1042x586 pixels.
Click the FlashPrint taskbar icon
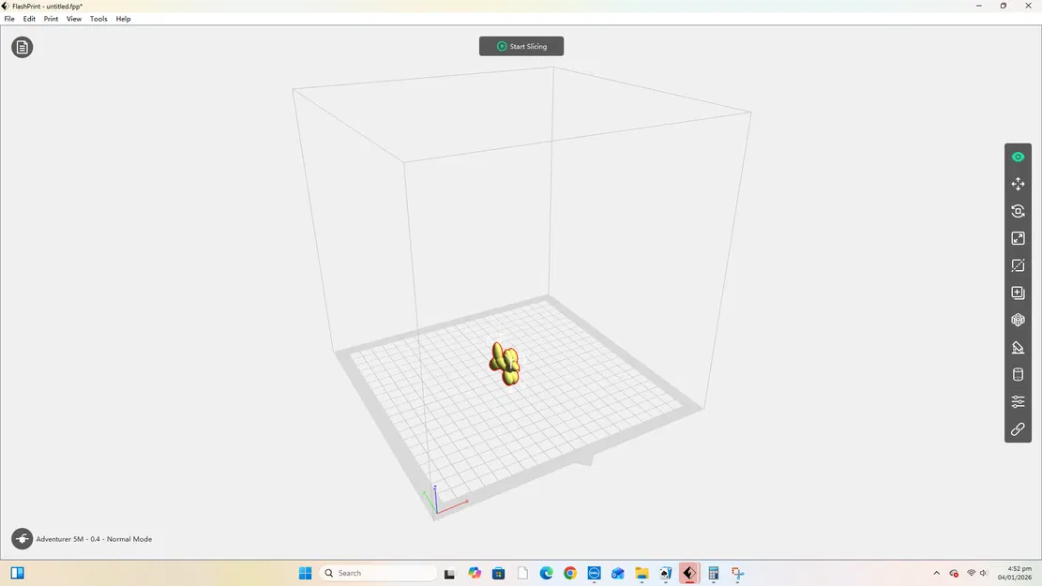click(x=689, y=573)
